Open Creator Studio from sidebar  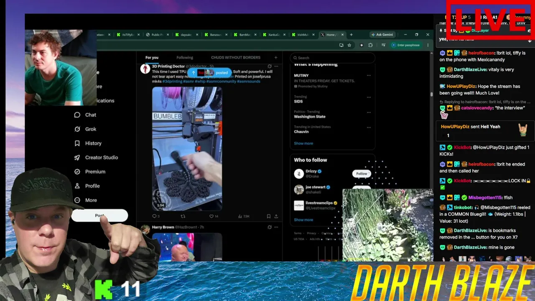(96, 158)
